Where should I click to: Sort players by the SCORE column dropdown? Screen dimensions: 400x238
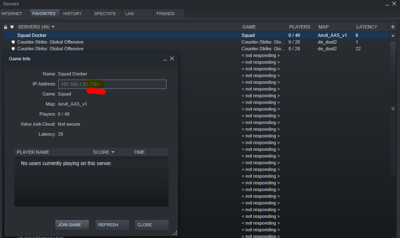(x=111, y=153)
